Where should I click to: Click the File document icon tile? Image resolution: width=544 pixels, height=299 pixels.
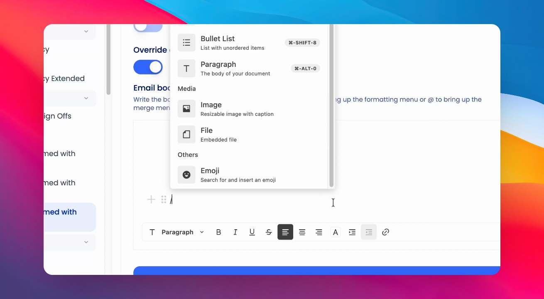[186, 135]
